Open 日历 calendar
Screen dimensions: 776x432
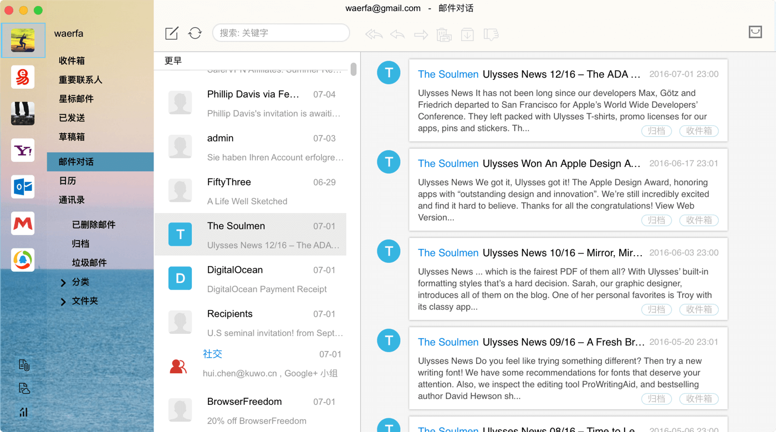(x=67, y=181)
